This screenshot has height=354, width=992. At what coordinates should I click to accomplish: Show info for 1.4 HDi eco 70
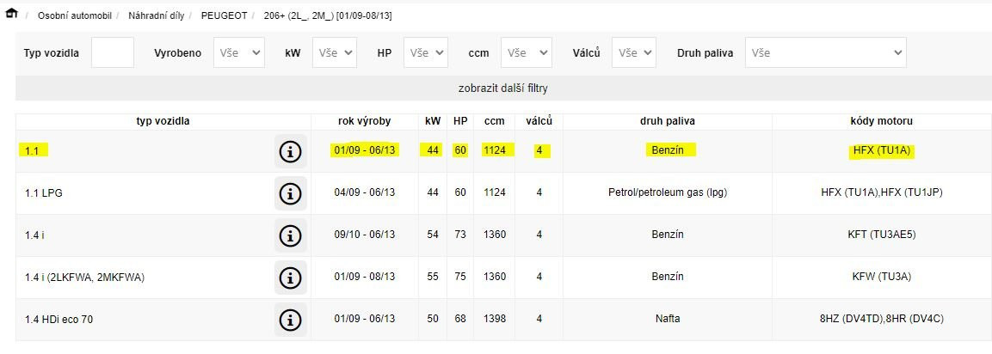coord(290,319)
